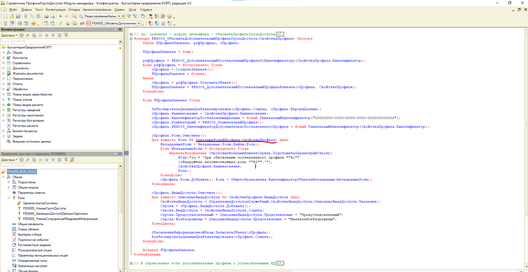Click the filter by subsystems icon in Конфигурация panel
Viewport: 528px width, 272px height.
pos(66,35)
